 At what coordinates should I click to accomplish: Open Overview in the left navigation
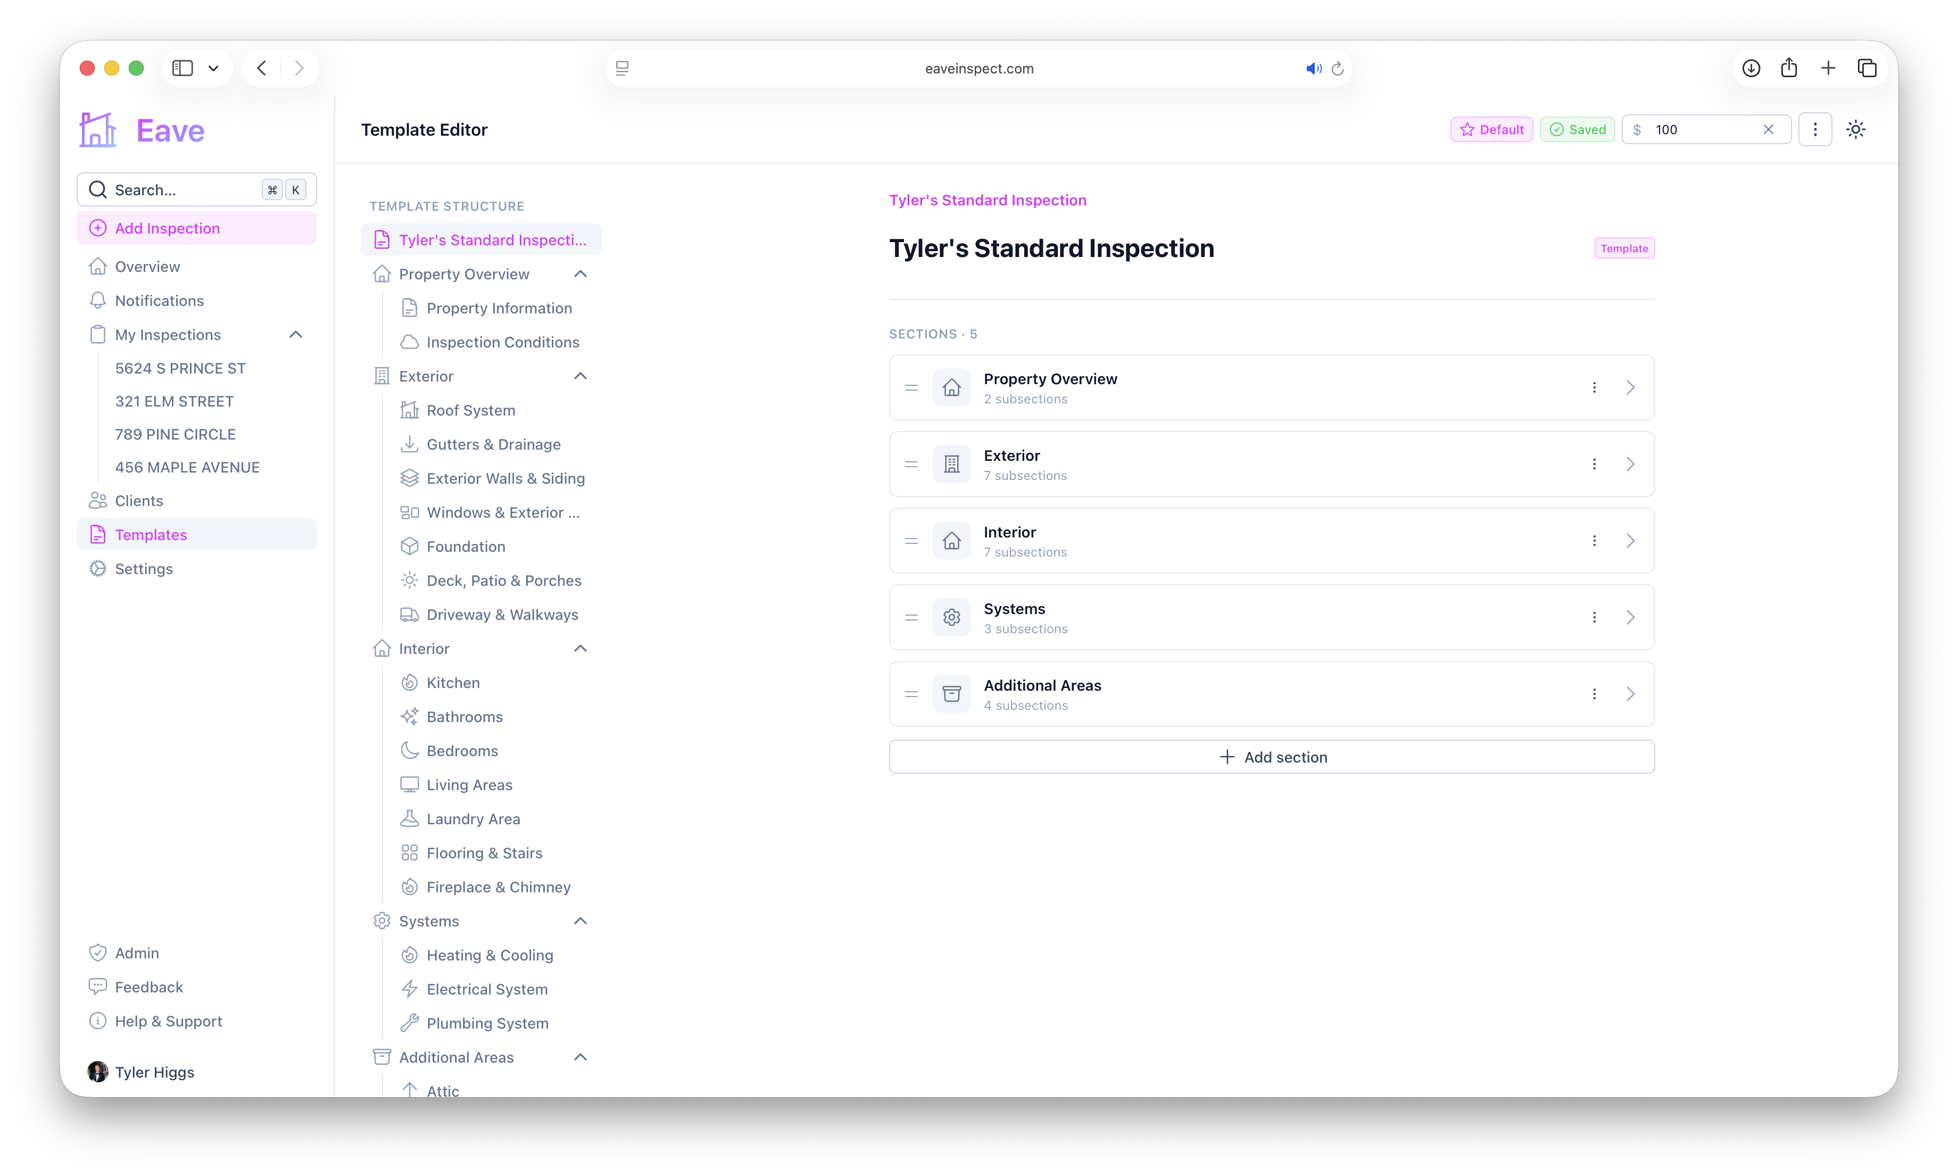pos(196,266)
